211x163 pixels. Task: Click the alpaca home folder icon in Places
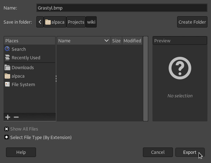coord(7,76)
